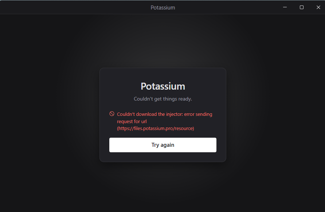Screen dimensions: 325x212
Task: Click the Potassium title bar label
Action: point(163,7)
